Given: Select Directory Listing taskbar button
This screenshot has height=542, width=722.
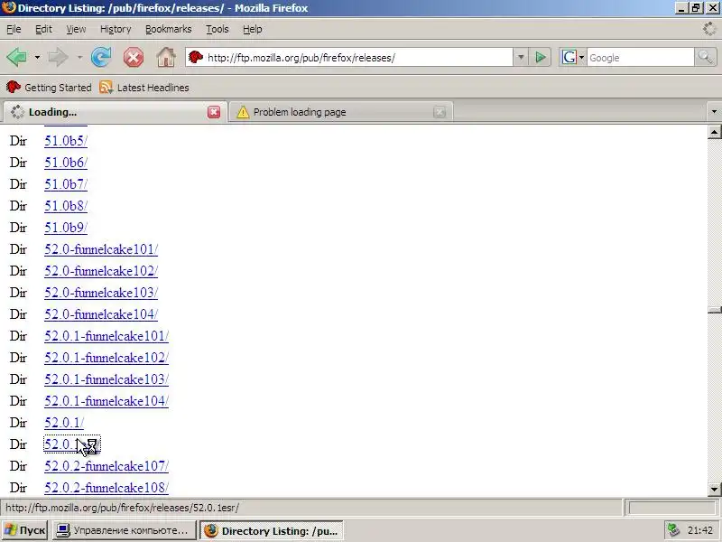Looking at the screenshot, I should coord(272,530).
